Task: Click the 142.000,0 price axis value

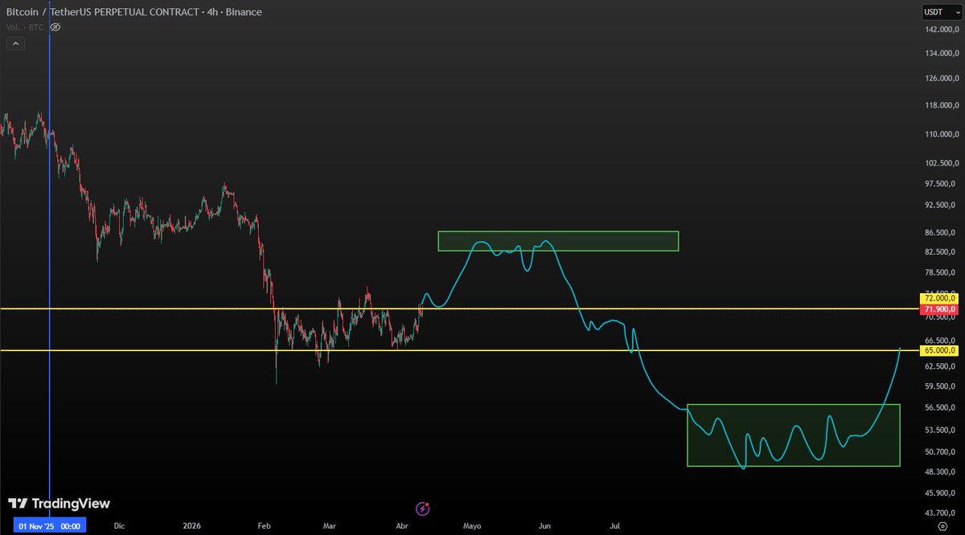Action: tap(940, 30)
